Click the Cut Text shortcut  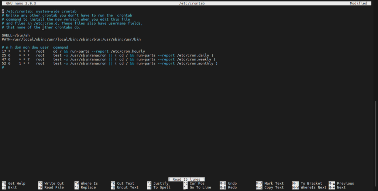pos(126,183)
